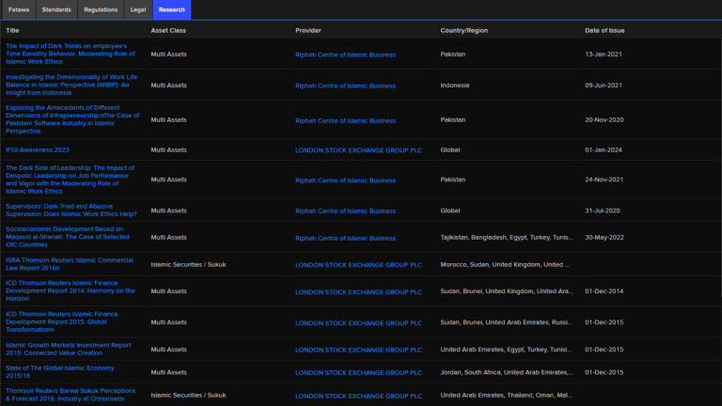Click London Stock Exchange provider for IFGI-Awareness 2023

point(358,150)
